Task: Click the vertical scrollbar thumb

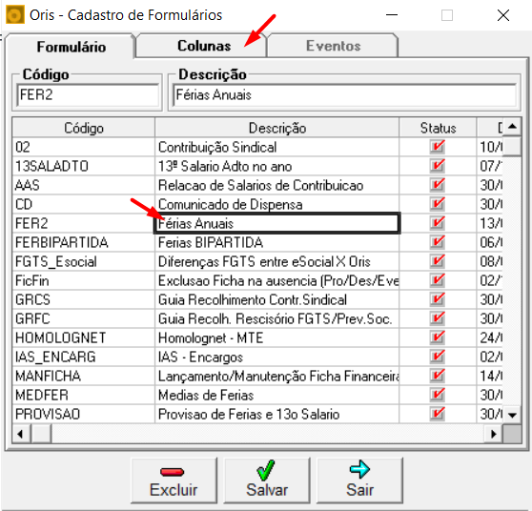Action: coord(512,145)
